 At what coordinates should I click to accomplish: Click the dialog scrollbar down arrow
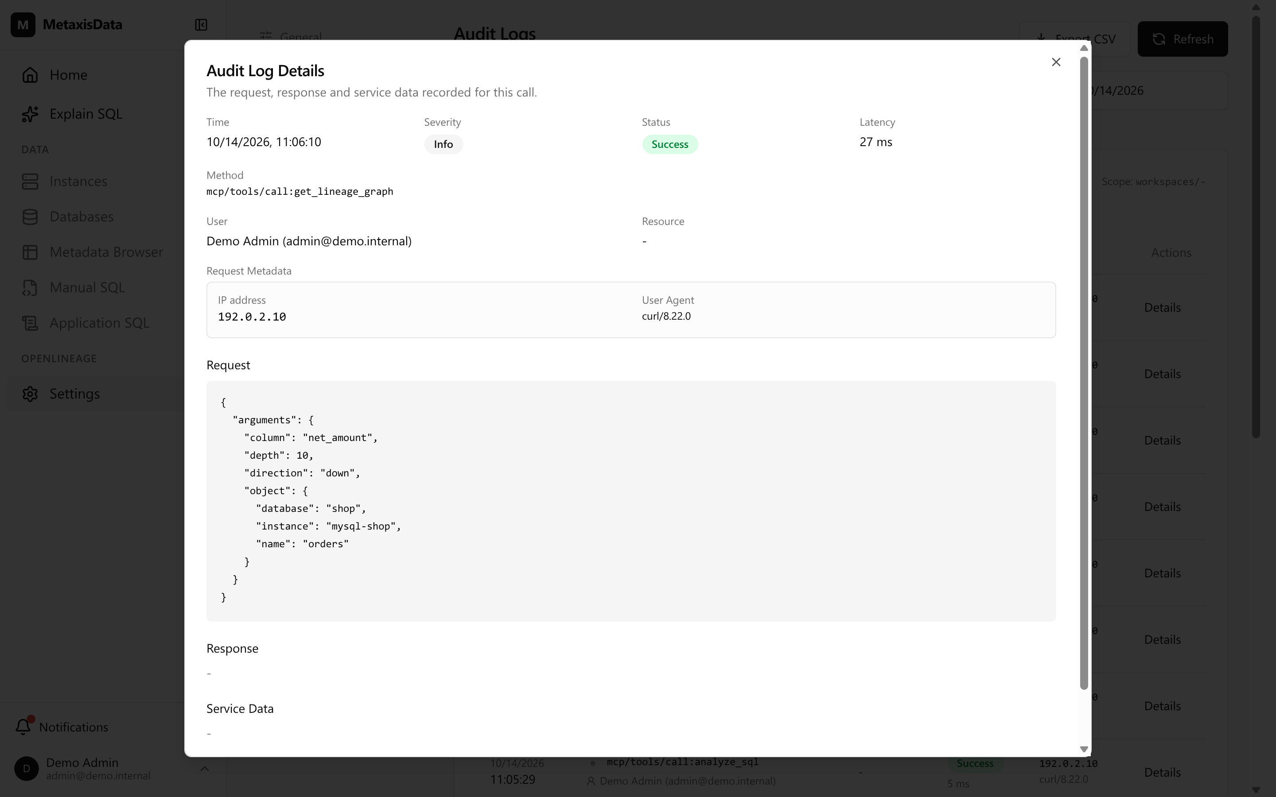click(1084, 749)
